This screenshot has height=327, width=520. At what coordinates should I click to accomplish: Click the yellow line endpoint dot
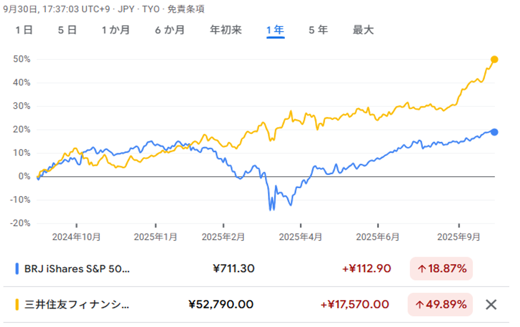pos(494,59)
